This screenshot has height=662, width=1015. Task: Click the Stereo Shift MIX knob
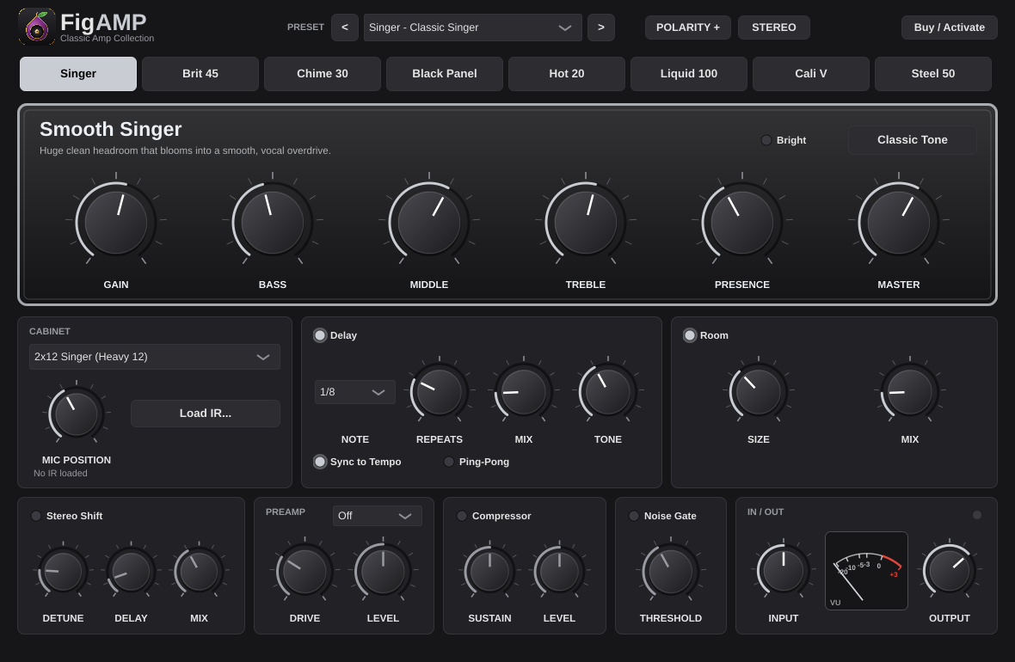point(199,572)
